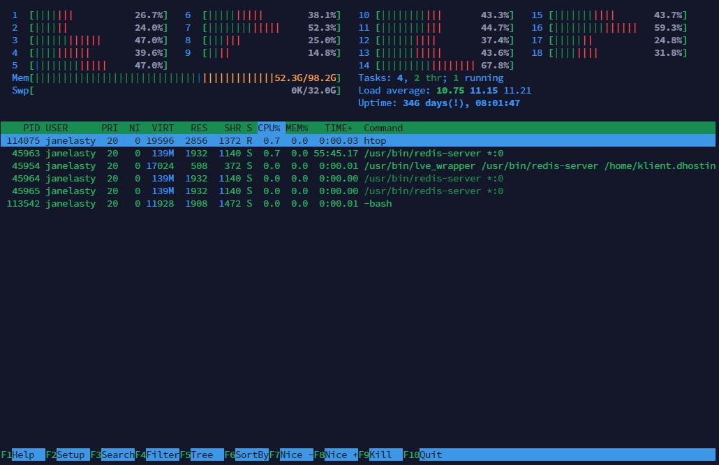Sort by USER column header
The width and height of the screenshot is (719, 465).
pos(57,128)
